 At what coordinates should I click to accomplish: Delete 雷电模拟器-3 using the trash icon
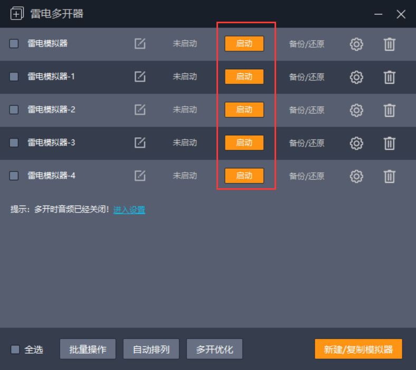click(x=390, y=143)
